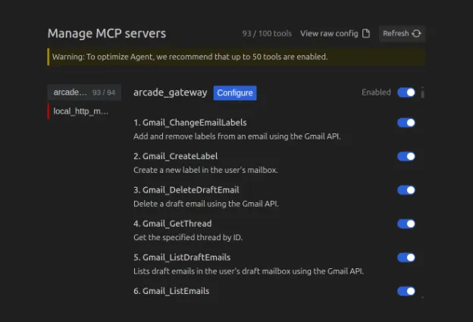473x322 pixels.
Task: Click 'Add and remove labels' description text
Action: coord(237,136)
